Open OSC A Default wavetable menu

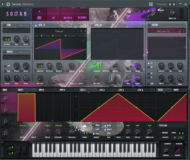[59, 31]
